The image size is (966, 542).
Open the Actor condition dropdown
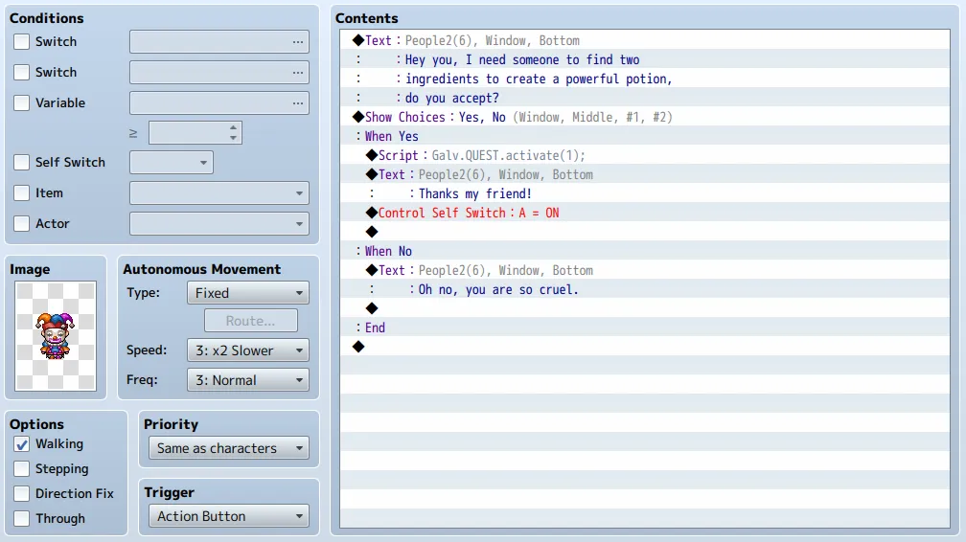[219, 223]
